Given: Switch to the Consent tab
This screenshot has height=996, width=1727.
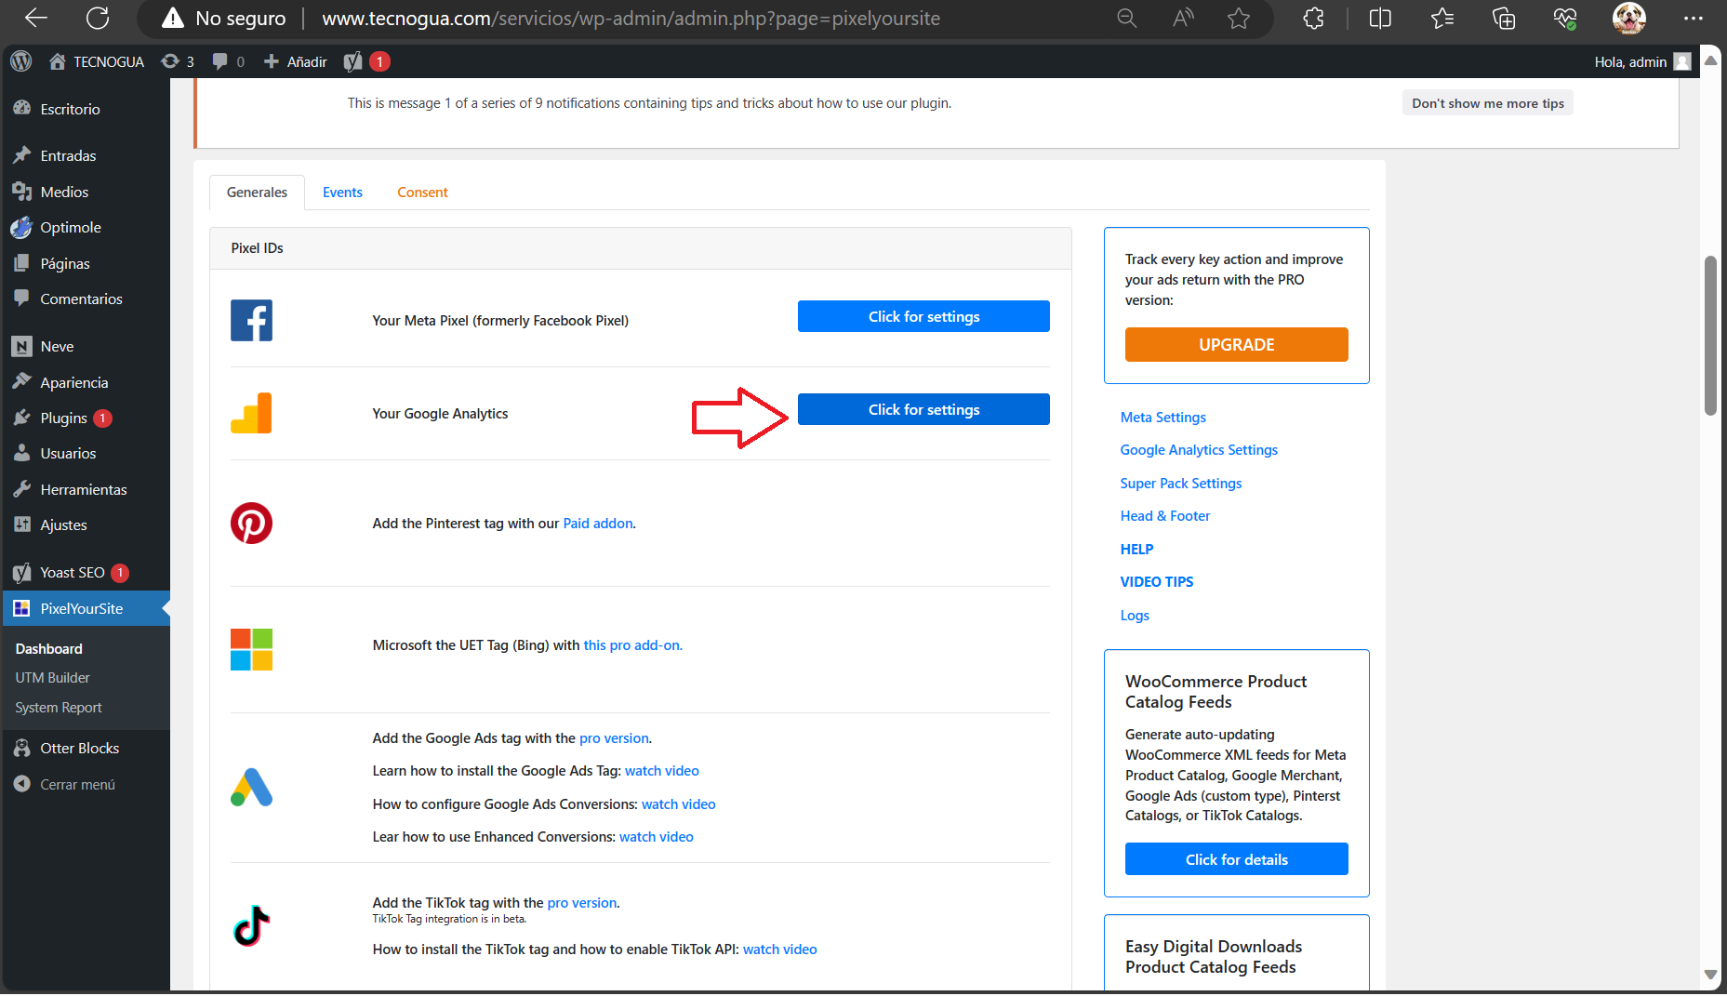Looking at the screenshot, I should [422, 193].
